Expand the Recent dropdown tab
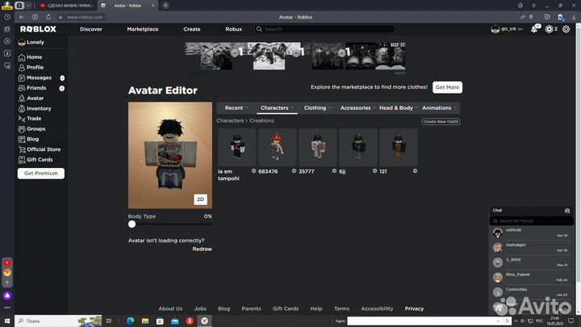This screenshot has width=581, height=327. point(236,107)
